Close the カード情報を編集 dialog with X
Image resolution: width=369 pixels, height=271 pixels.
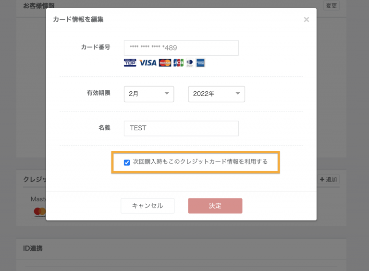[307, 20]
